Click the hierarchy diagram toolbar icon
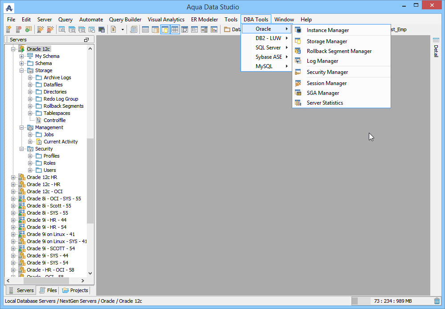The image size is (445, 309). (x=204, y=29)
